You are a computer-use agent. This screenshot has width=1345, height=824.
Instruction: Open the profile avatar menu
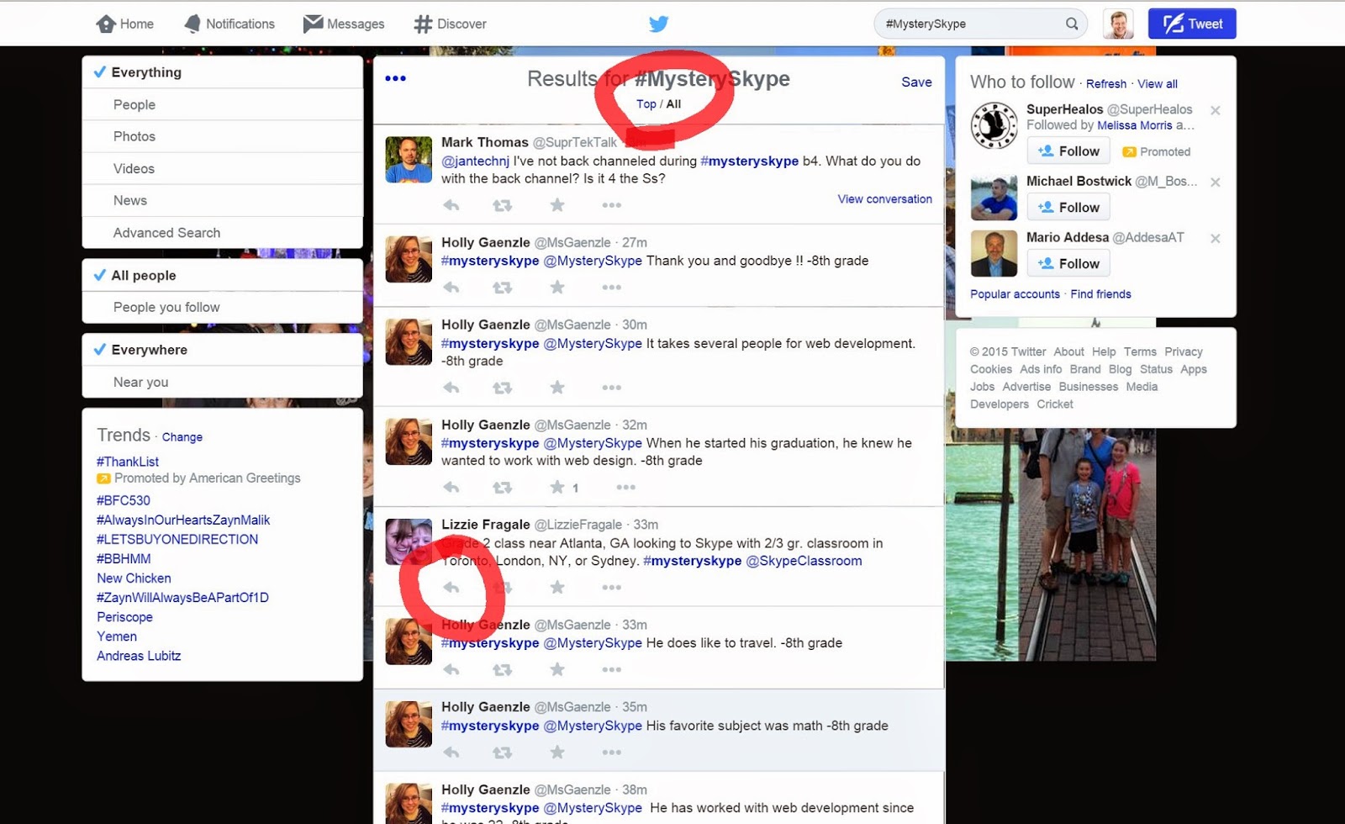[x=1118, y=24]
